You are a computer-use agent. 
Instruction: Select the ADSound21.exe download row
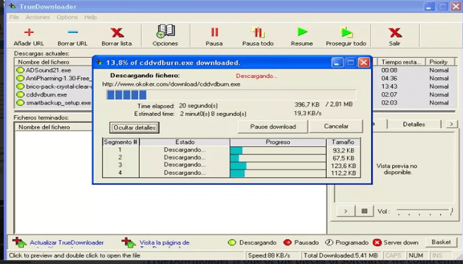tap(54, 70)
